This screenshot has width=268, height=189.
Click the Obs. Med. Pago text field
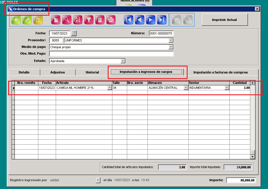coord(111,54)
